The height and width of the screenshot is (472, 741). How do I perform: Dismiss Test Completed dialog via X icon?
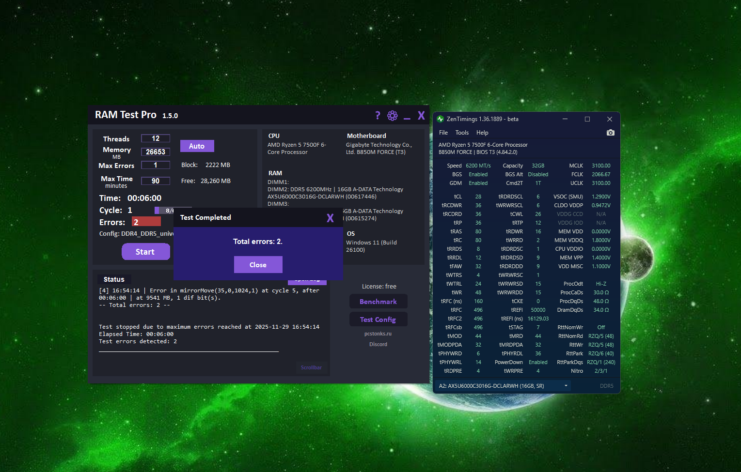pos(330,218)
